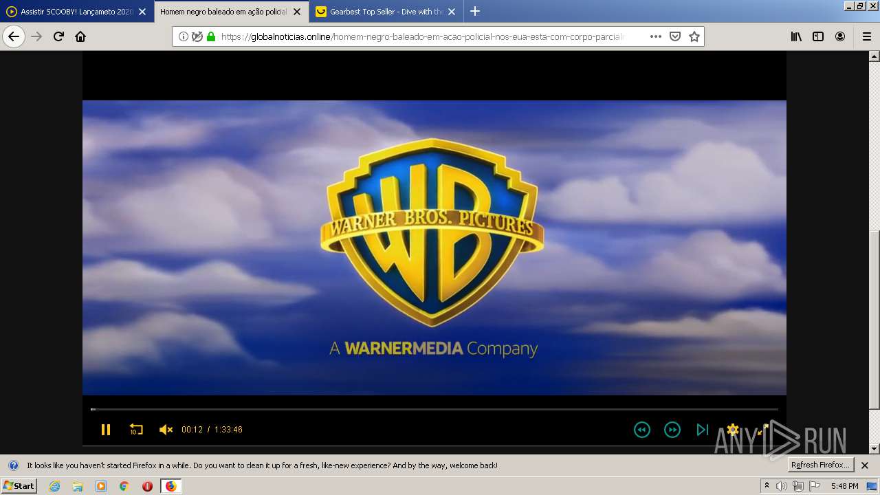Open the system volume tray icon

[782, 486]
